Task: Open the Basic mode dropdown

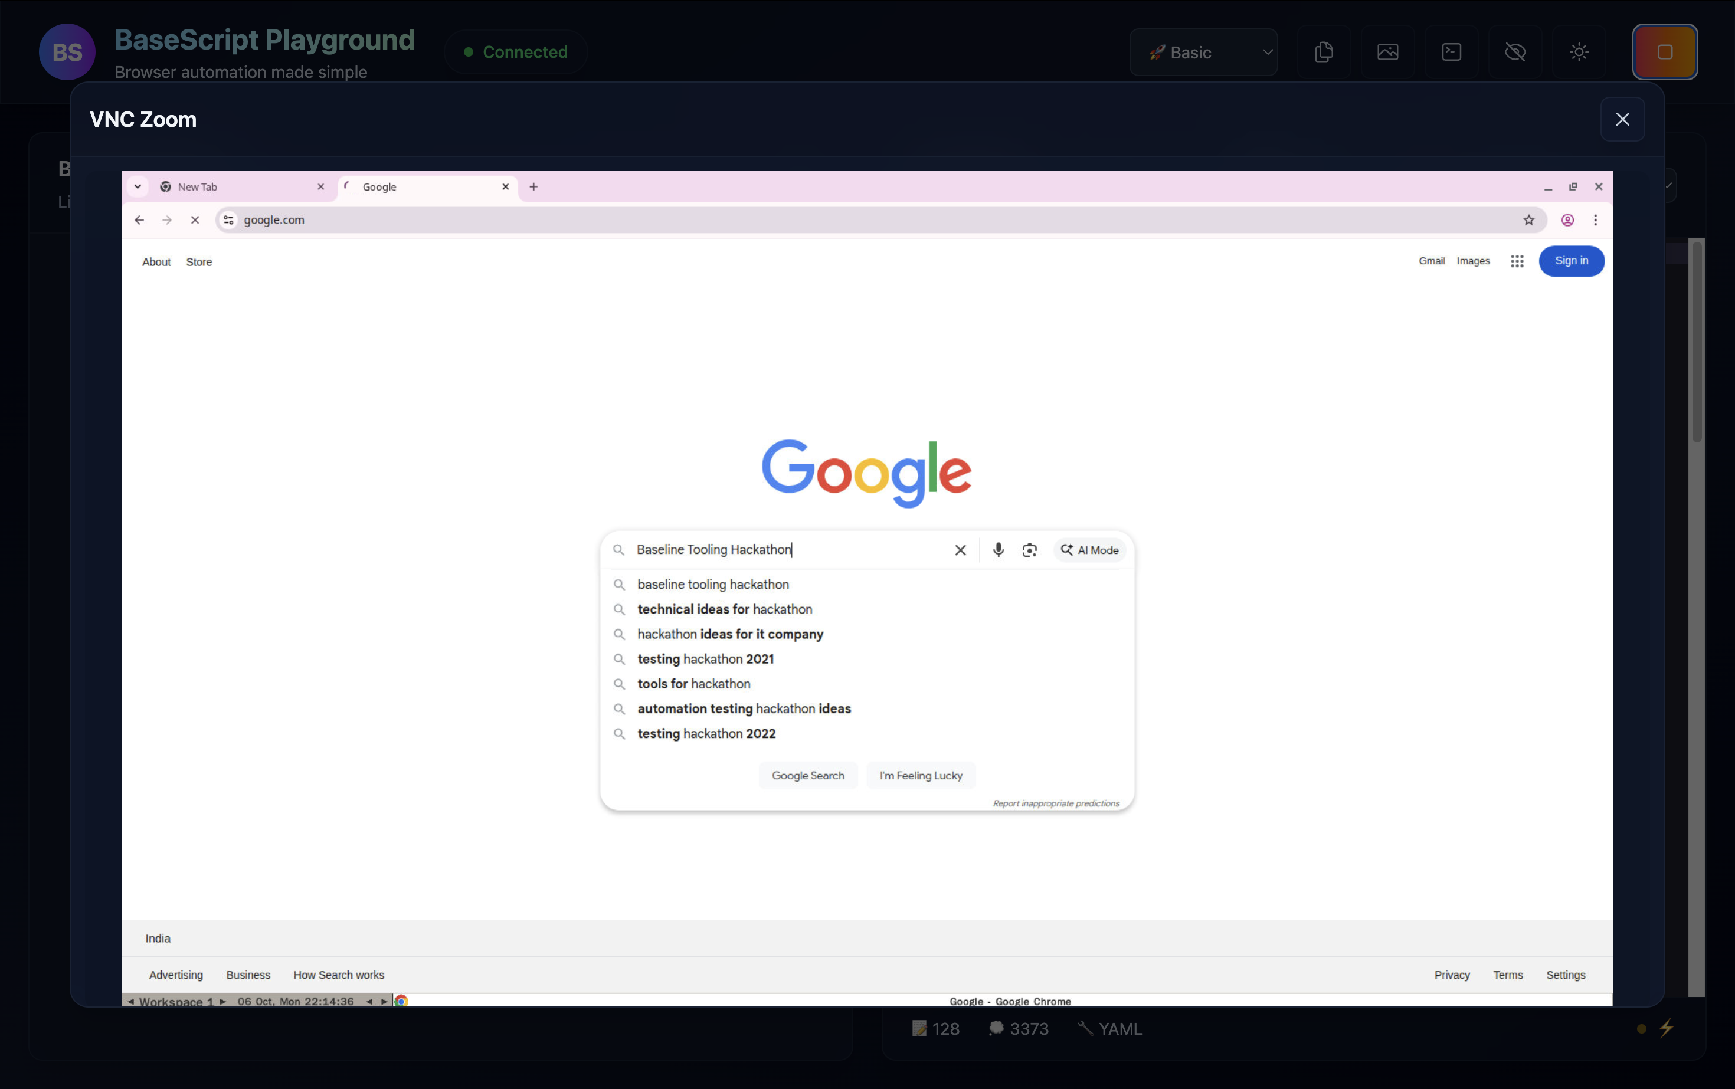Action: [x=1203, y=53]
